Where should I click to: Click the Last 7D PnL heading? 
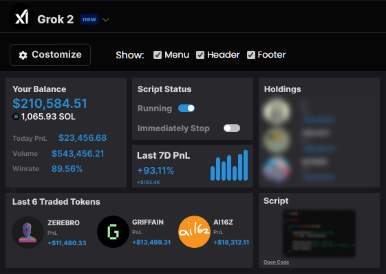164,155
